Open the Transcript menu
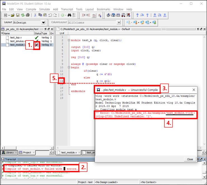 67,9
